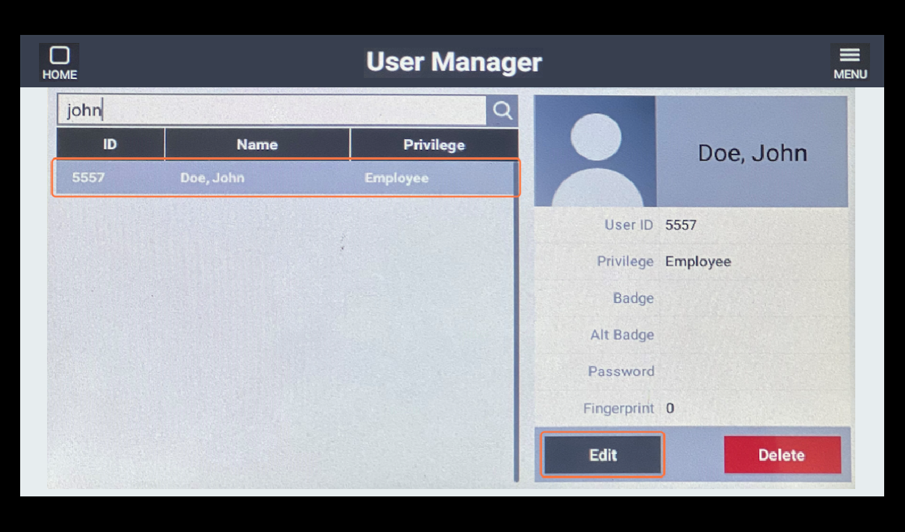
Task: Open the MENU hamburger icon
Action: point(850,62)
